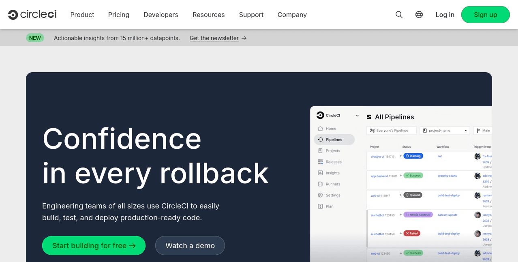The width and height of the screenshot is (518, 262).
Task: Click the All Pipelines heading
Action: coord(394,117)
